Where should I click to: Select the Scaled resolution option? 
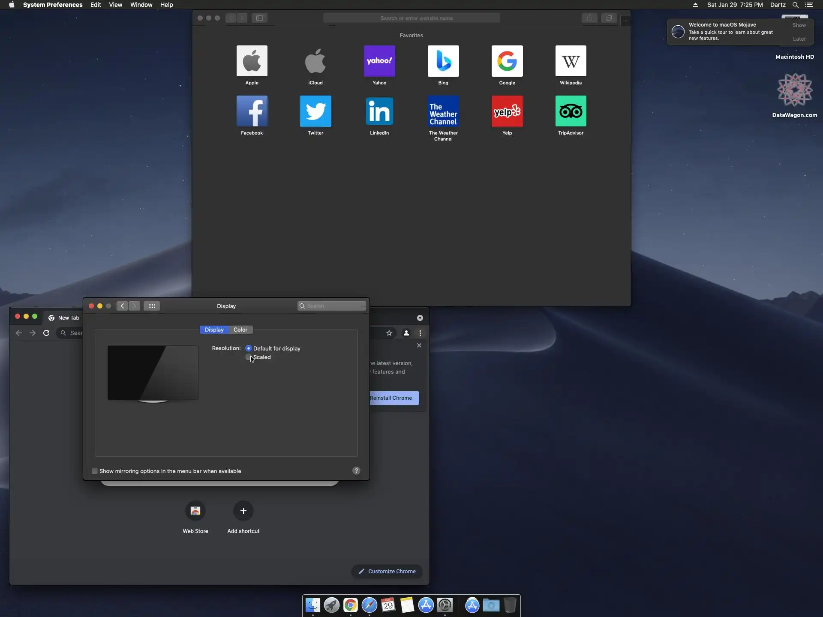point(248,357)
